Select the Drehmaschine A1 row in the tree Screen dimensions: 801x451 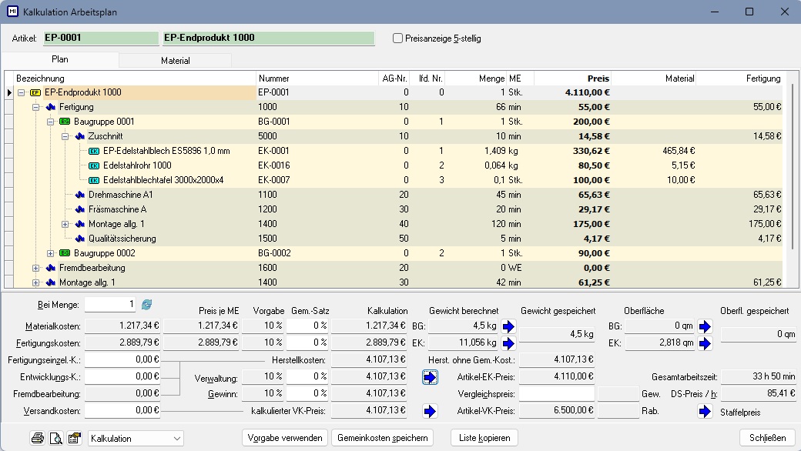click(120, 195)
